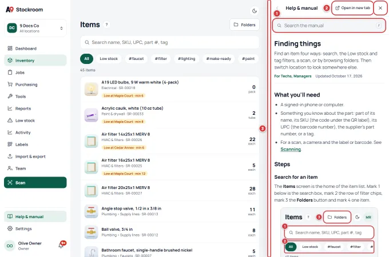Open the Dashboard page in sidebar
This screenshot has height=257, width=389.
35,49
